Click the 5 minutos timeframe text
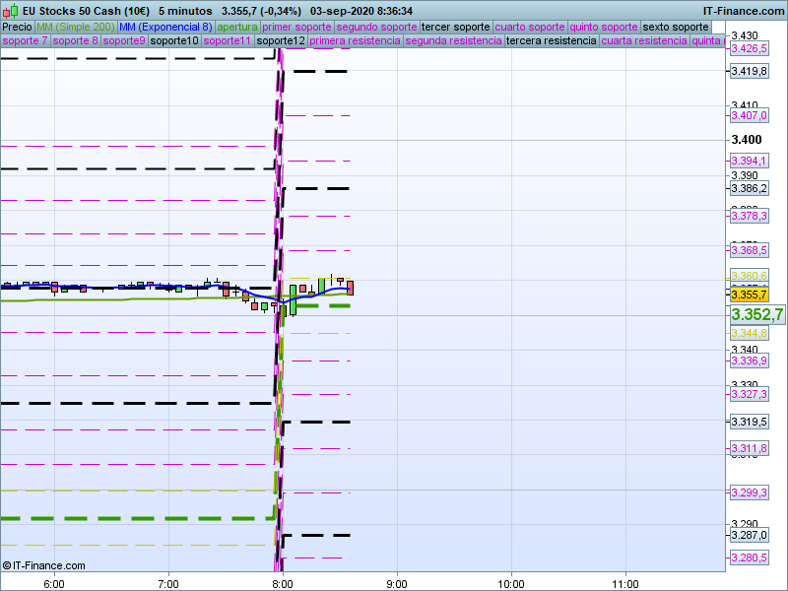 [x=185, y=11]
